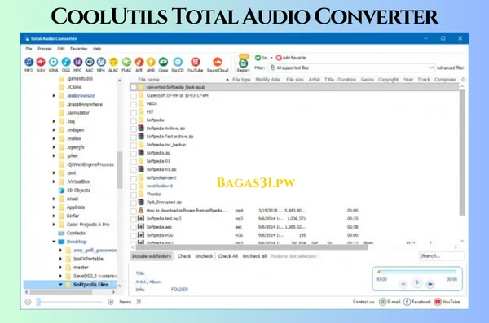Click the Uncheck button

[x=204, y=256]
